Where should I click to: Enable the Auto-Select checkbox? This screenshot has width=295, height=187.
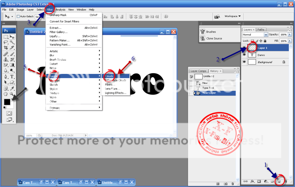18,16
